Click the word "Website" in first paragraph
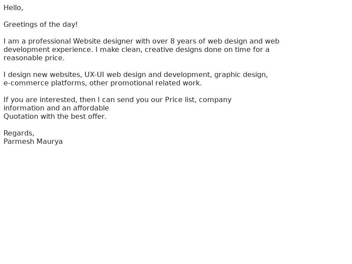The height and width of the screenshot is (264, 352). (x=87, y=41)
